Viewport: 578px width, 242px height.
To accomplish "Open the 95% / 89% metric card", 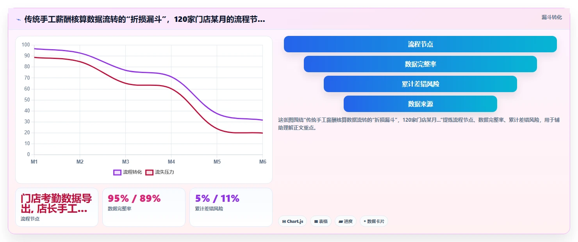I will click(144, 207).
